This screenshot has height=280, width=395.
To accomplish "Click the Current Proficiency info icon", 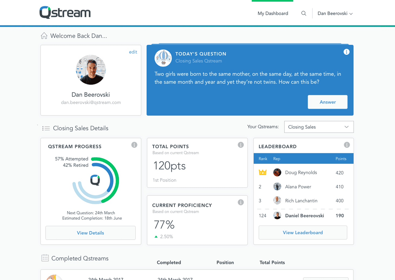I will 241,202.
